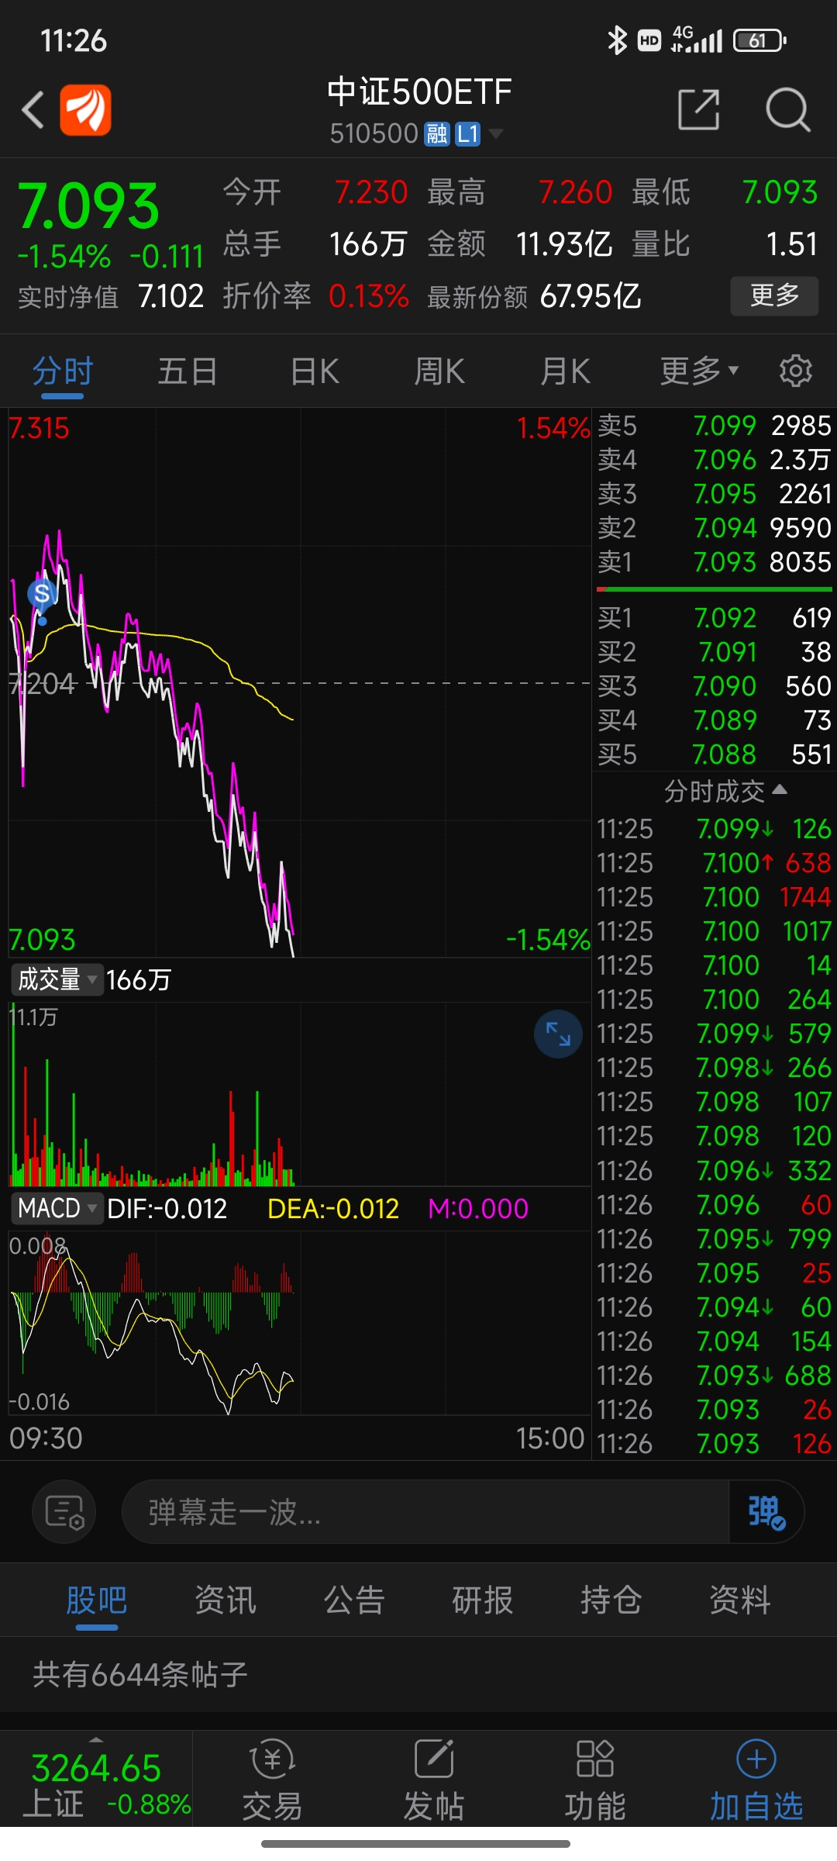This screenshot has width=837, height=1861.
Task: Tap the share icon in header
Action: [698, 109]
